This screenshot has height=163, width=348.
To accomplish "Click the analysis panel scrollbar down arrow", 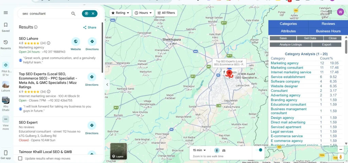I will coord(346,144).
